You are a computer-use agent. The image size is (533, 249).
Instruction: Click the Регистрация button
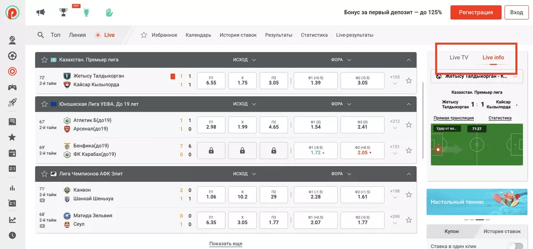[476, 12]
